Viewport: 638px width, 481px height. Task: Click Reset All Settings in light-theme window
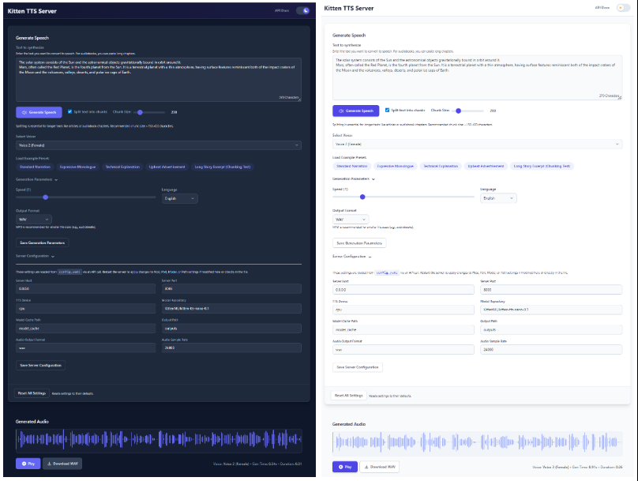(x=349, y=395)
